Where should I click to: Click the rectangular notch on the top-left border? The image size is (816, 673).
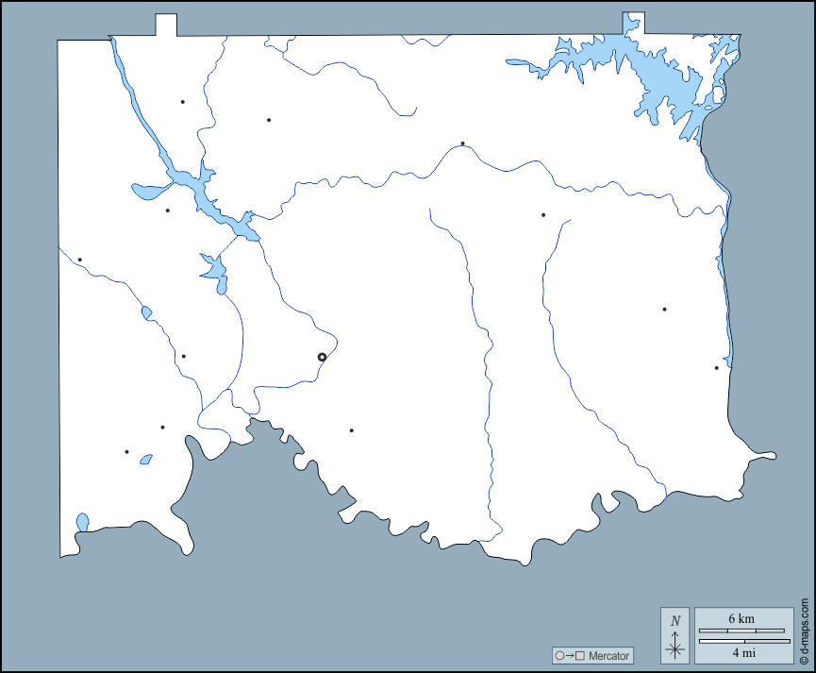pyautogui.click(x=166, y=25)
